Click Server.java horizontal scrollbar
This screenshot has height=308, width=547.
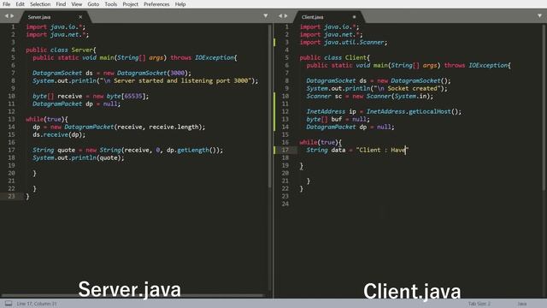pos(132,295)
